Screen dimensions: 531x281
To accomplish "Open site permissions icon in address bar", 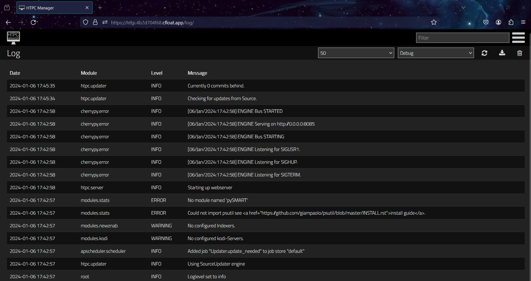I will (x=105, y=22).
